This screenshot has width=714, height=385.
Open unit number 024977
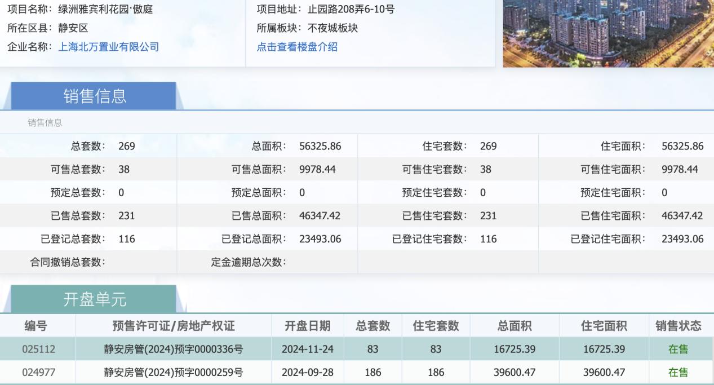coord(38,372)
